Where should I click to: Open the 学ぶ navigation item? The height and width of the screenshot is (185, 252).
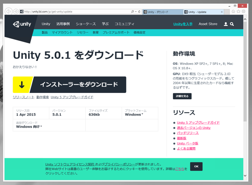105,24
